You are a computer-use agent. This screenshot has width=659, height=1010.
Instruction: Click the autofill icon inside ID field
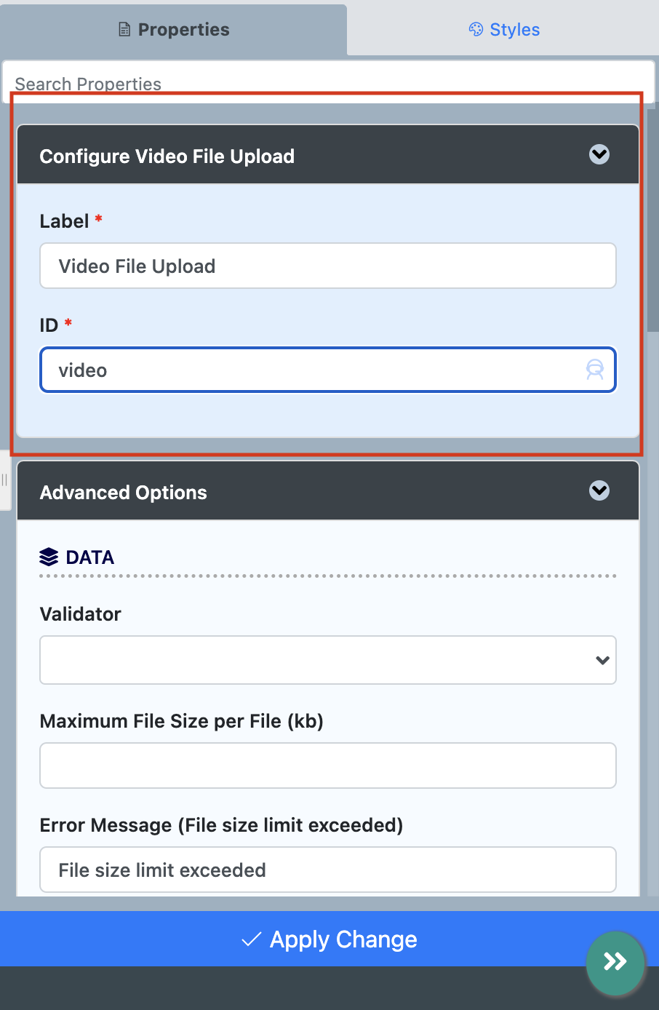[595, 370]
